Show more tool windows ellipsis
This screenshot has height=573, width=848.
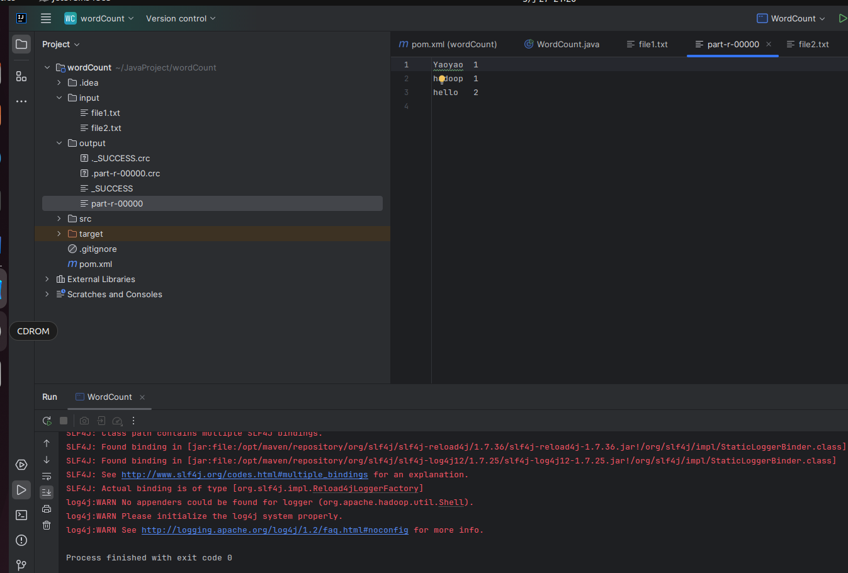pos(21,101)
